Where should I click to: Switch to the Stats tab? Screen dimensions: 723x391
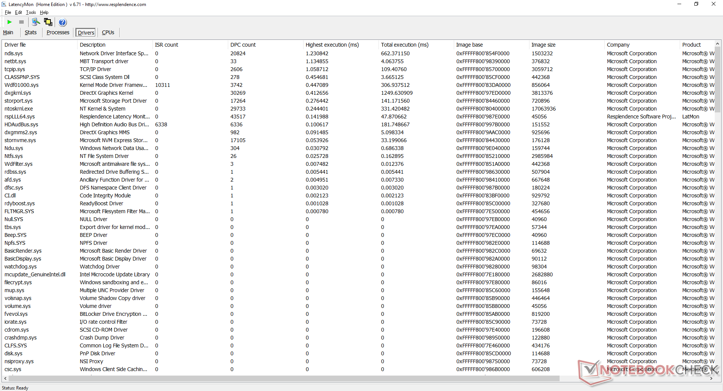click(x=31, y=33)
